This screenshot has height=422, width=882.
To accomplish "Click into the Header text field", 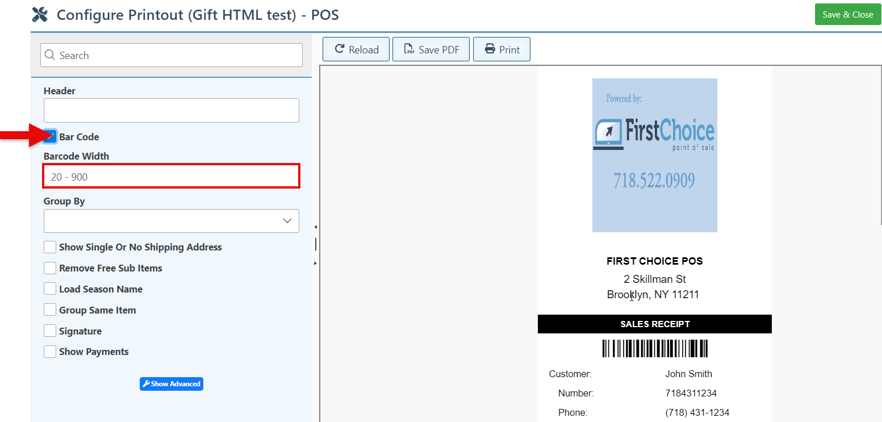I will pos(171,111).
